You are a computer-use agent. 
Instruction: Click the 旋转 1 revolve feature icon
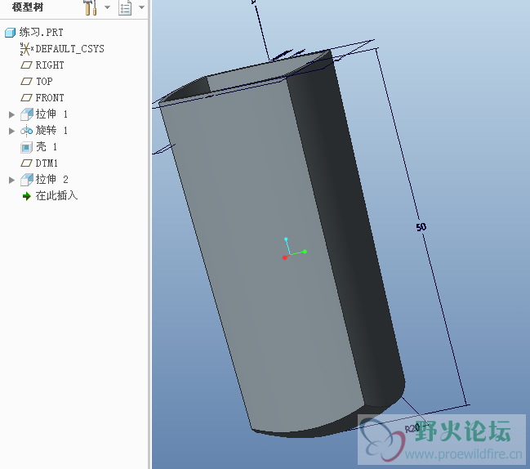point(26,131)
